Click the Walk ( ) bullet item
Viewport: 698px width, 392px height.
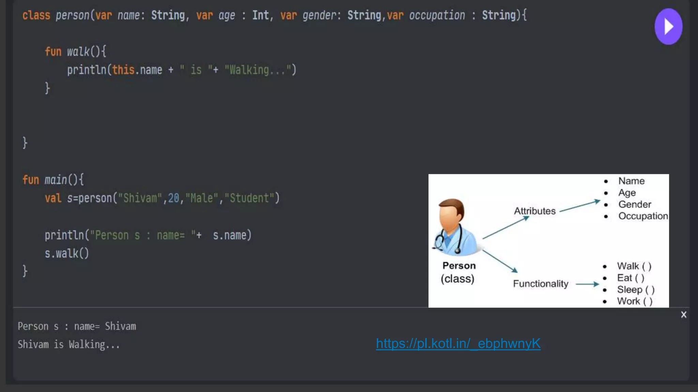(634, 266)
